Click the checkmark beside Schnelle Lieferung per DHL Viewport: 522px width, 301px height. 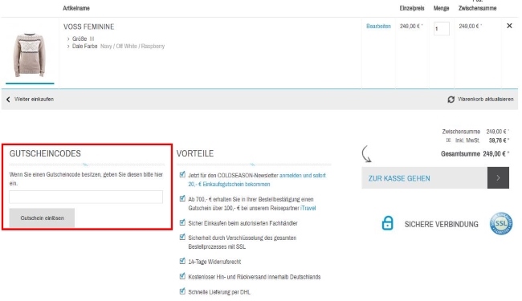tap(182, 291)
